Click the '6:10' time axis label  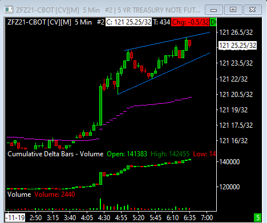pyautogui.click(x=172, y=217)
